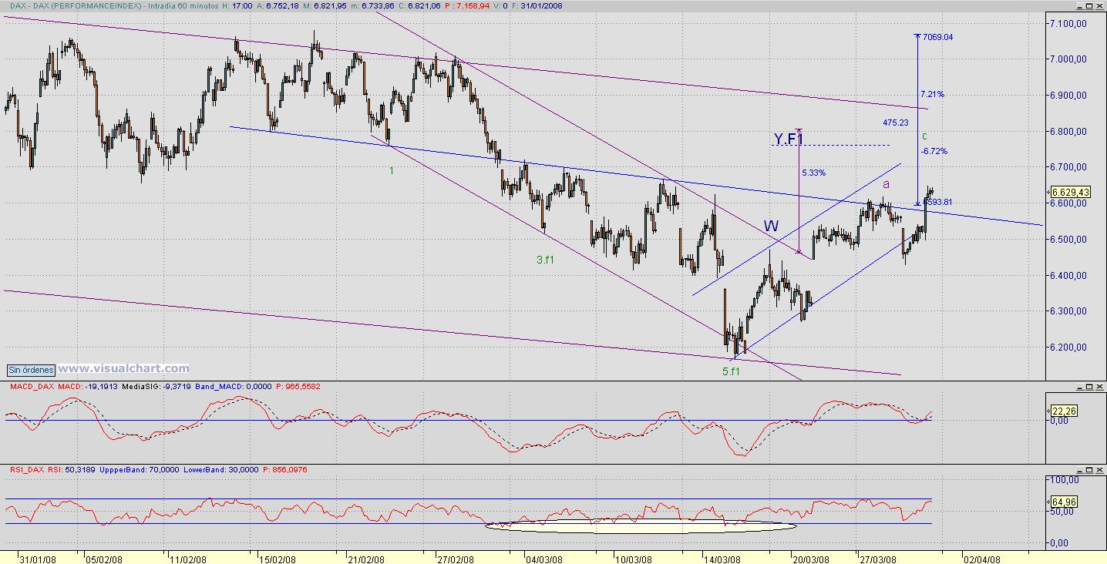Click the 7.100,00 price axis label
Screen dimensions: 1107x564
1068,24
